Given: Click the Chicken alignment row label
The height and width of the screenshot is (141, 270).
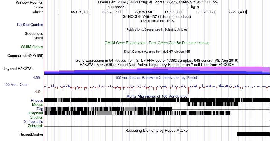Looking at the screenshot, I should pyautogui.click(x=36, y=117).
